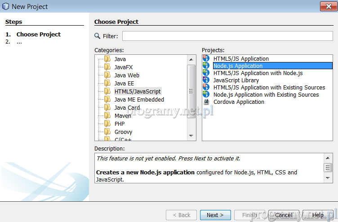Click the Node.js with Existing Sources icon

[206, 94]
